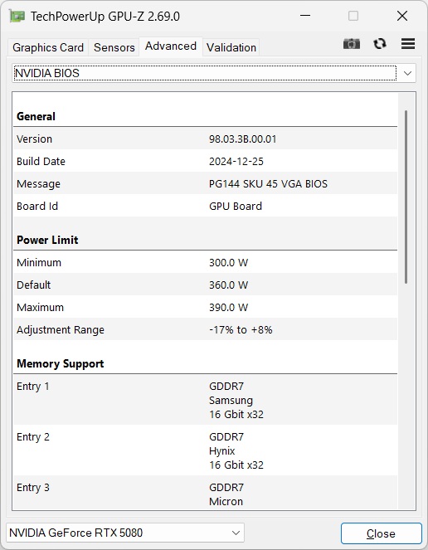Click the vertical scrollbar thumb
The width and height of the screenshot is (428, 550).
coord(406,197)
